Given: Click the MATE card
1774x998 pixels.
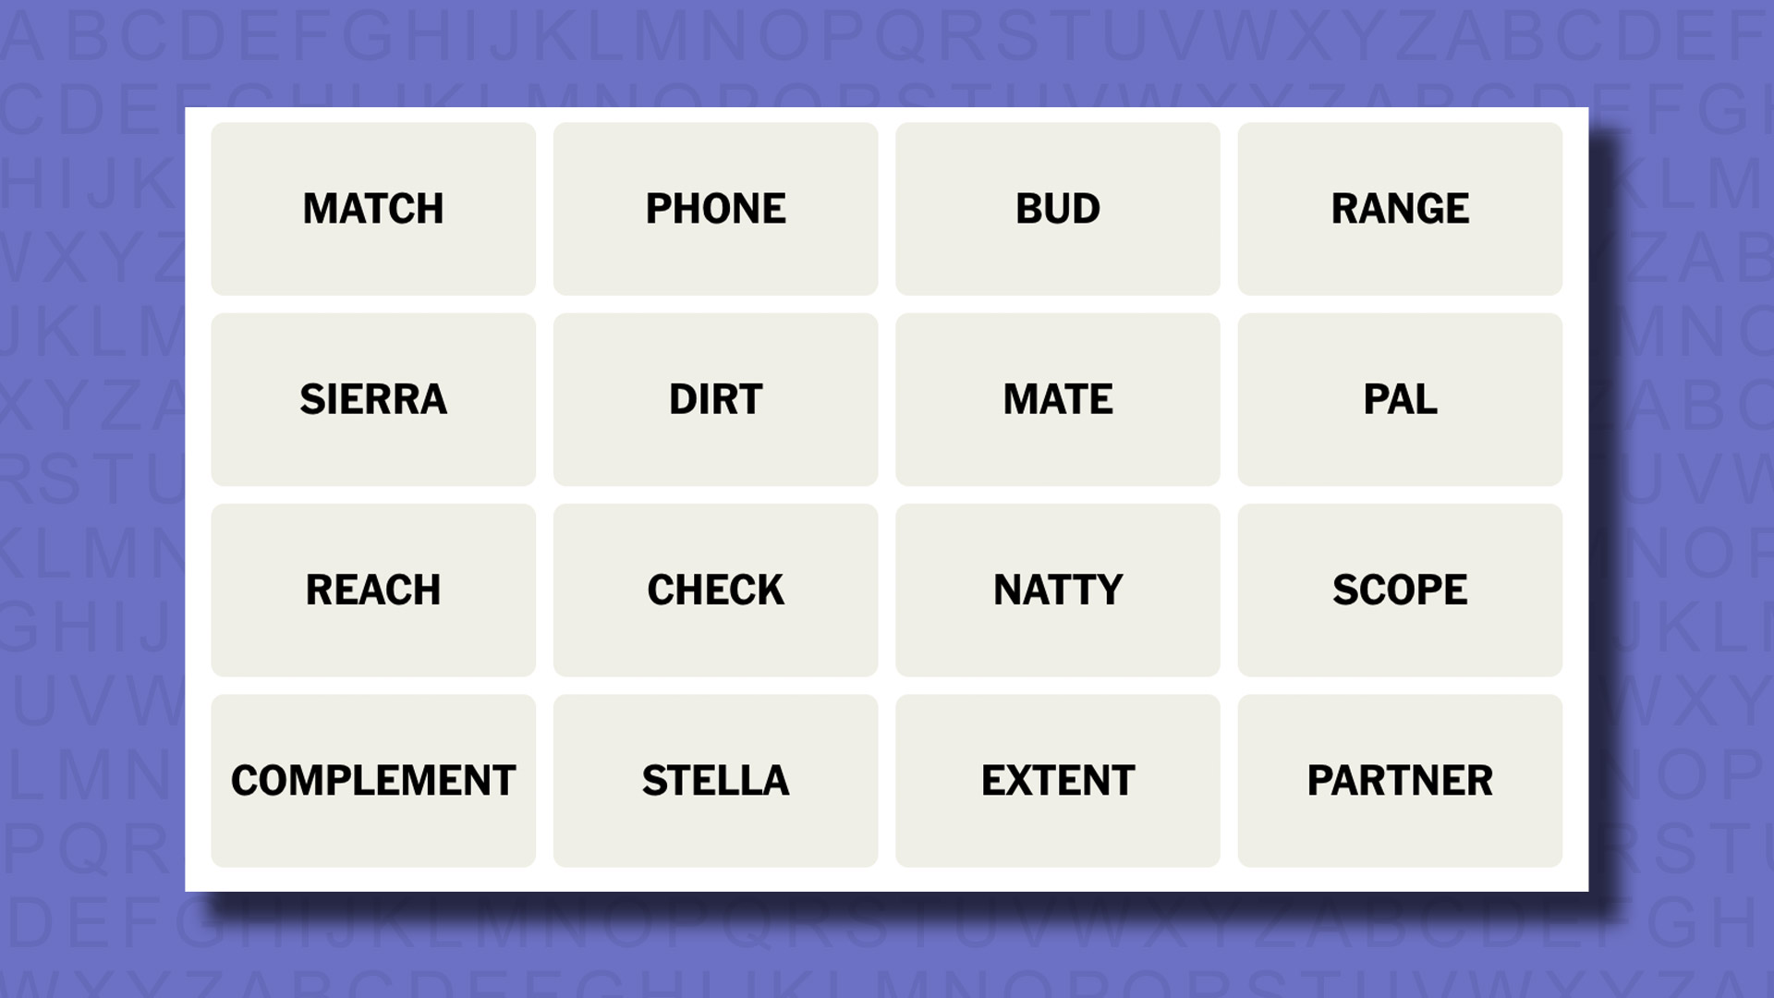Looking at the screenshot, I should coord(1056,398).
